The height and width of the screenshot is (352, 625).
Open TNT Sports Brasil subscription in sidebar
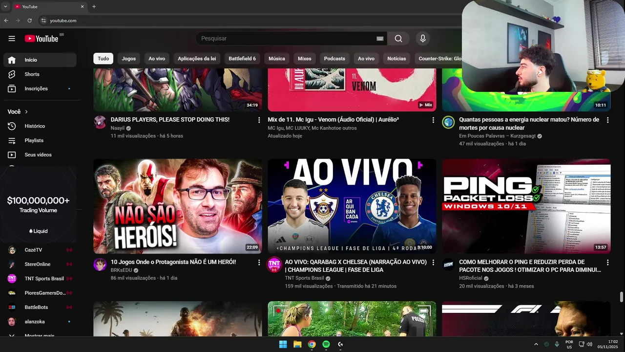click(x=40, y=279)
